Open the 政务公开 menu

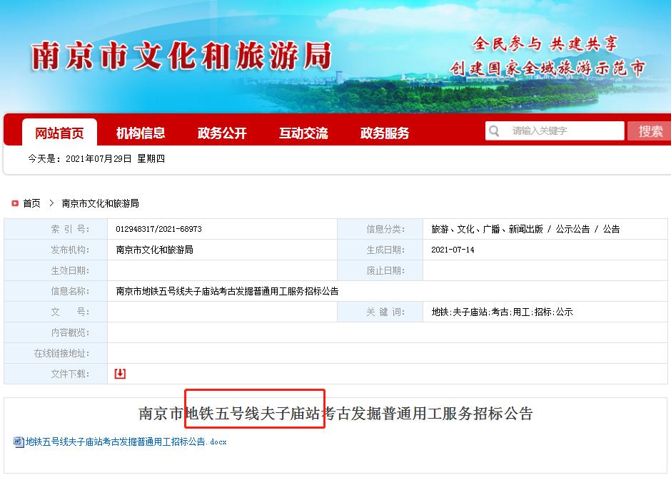click(x=222, y=132)
